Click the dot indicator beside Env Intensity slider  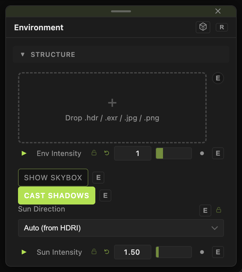202,153
